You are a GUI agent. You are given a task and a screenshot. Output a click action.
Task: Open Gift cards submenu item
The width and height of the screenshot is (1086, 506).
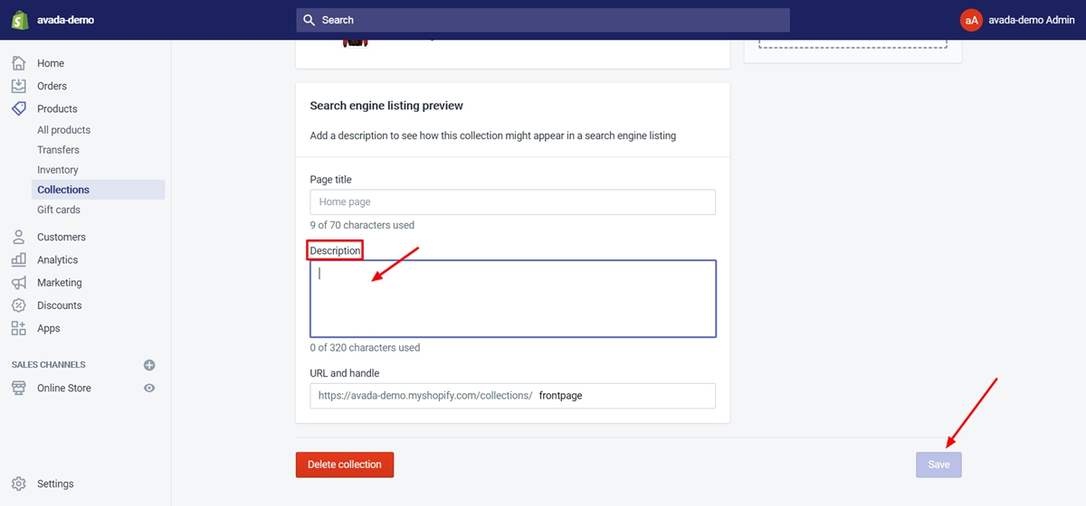(x=59, y=210)
